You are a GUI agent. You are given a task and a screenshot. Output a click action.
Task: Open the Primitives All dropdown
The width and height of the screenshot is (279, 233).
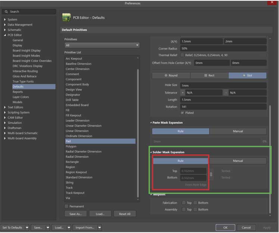102,45
